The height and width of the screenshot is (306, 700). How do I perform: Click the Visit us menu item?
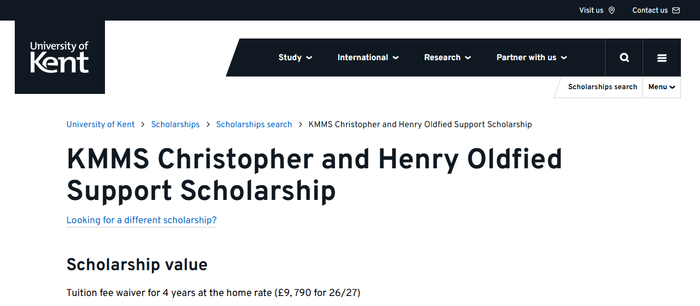(x=591, y=9)
